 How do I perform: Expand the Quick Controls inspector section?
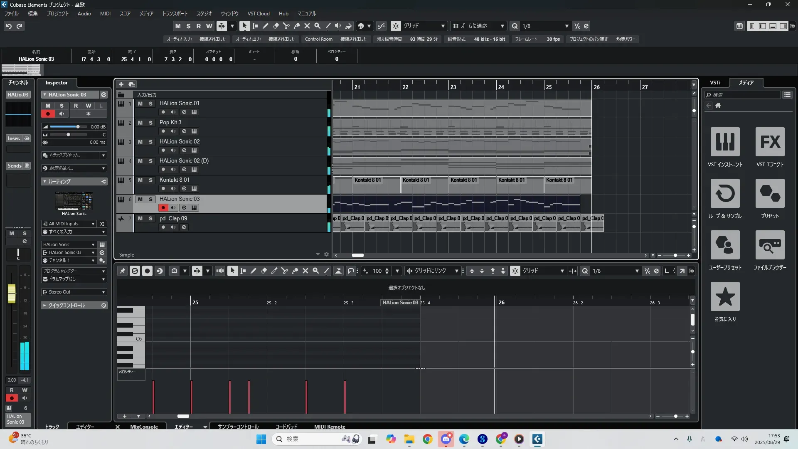click(x=66, y=305)
